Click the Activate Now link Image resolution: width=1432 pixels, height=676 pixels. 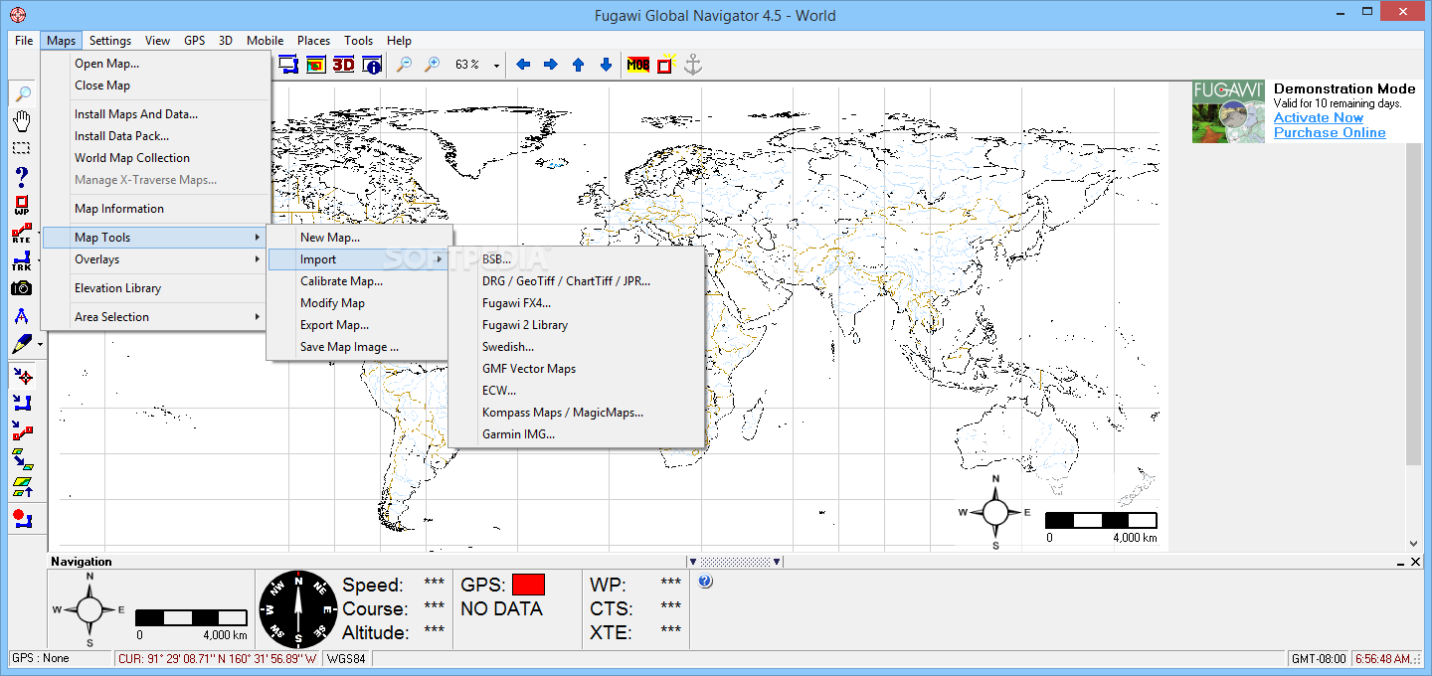1319,117
